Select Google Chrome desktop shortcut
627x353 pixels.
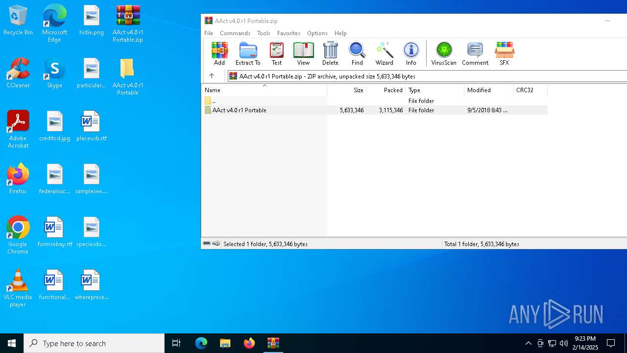pos(18,235)
